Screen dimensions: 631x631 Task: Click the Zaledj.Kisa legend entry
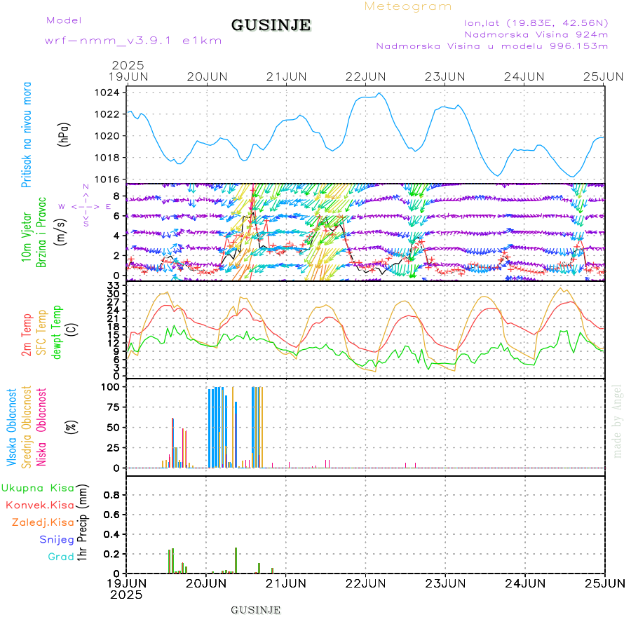43,522
